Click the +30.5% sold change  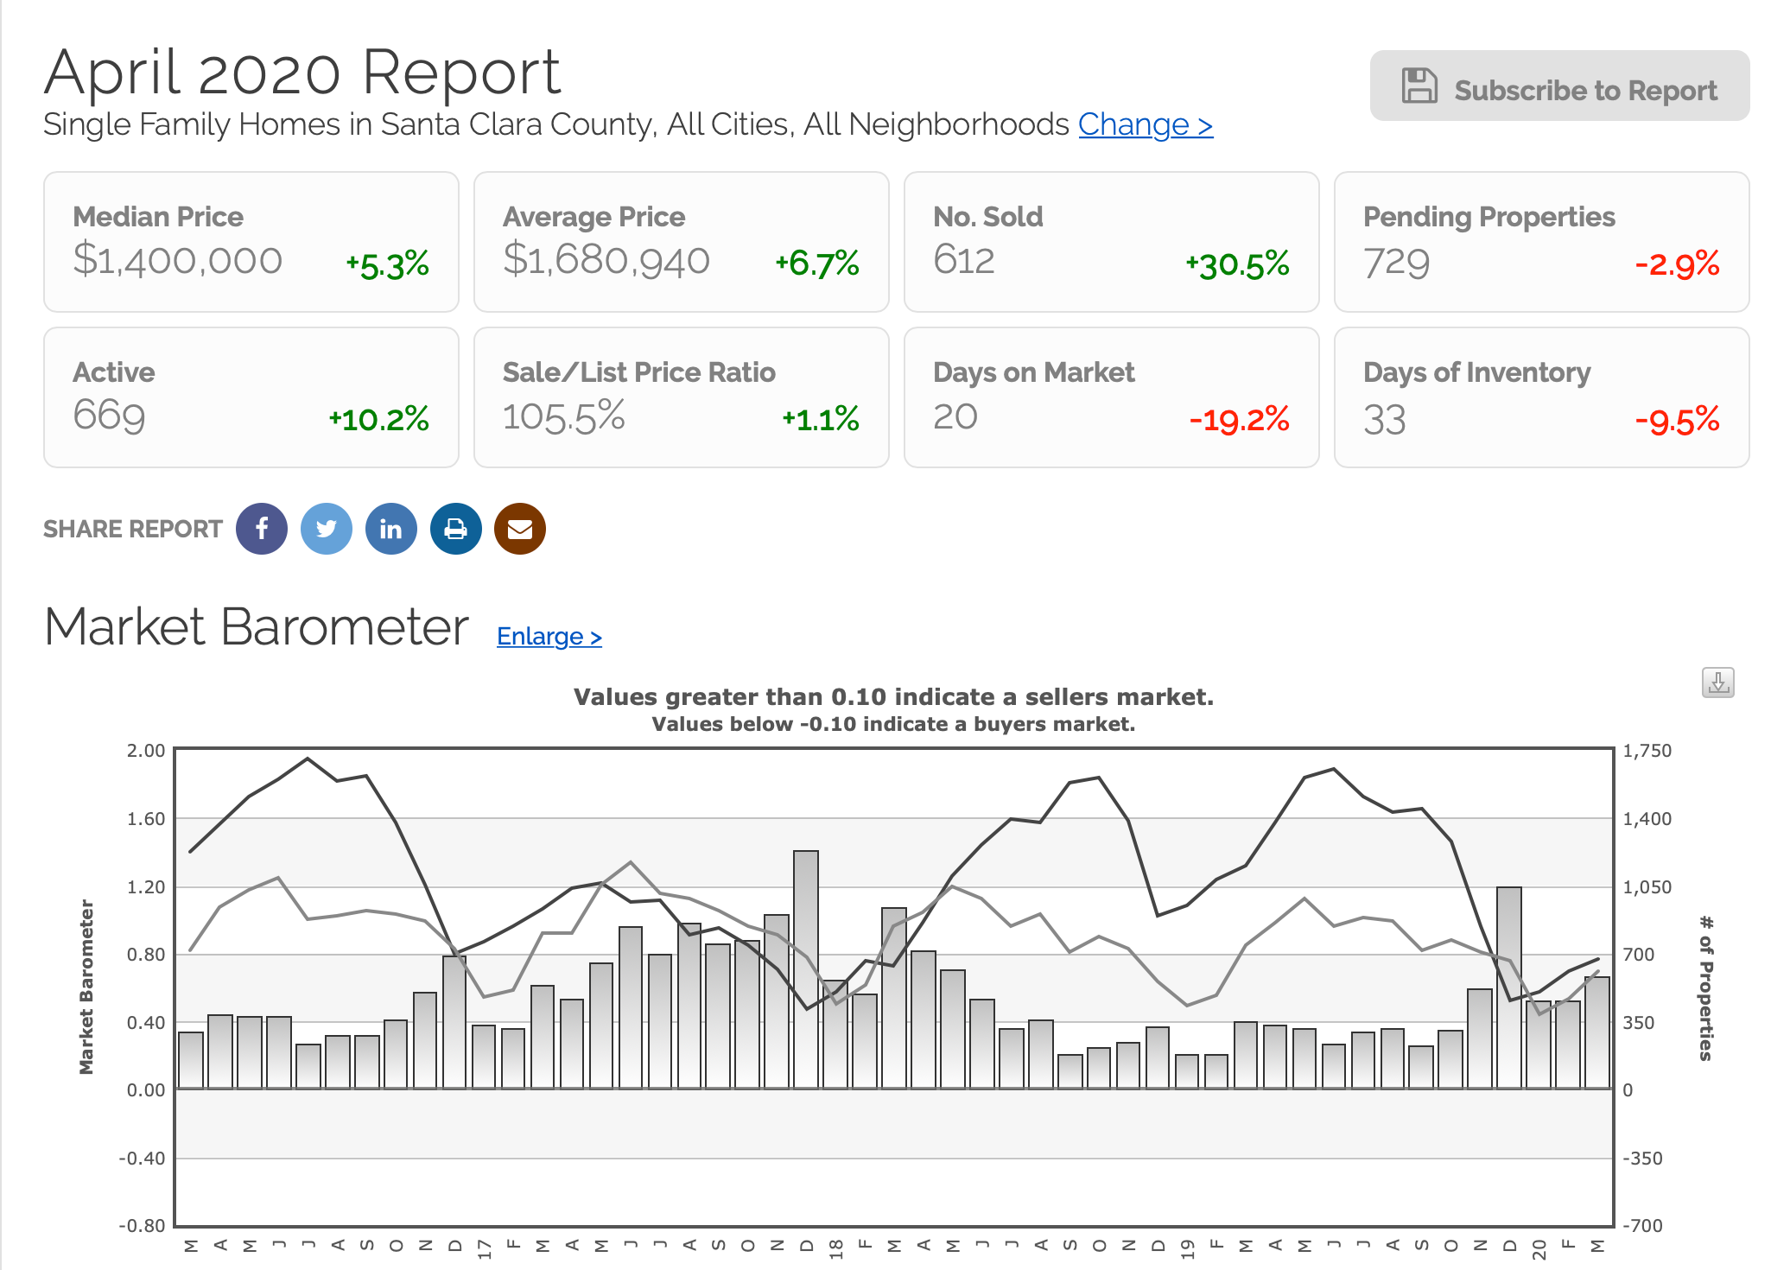(x=1237, y=264)
